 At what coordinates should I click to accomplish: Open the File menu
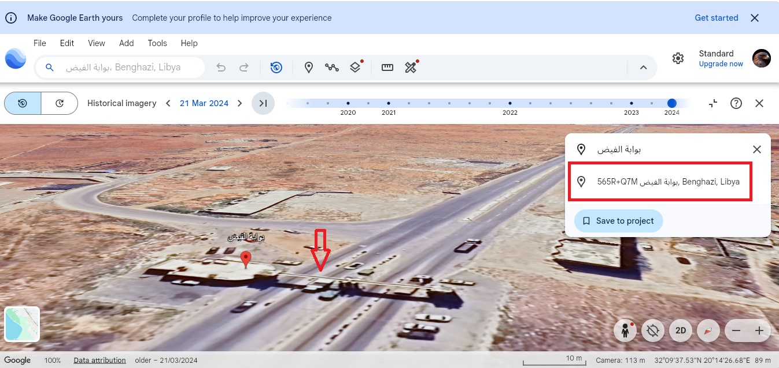[x=40, y=43]
